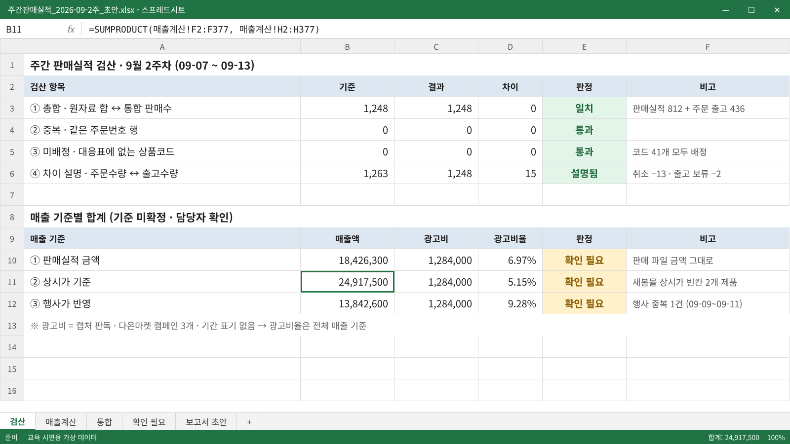This screenshot has width=790, height=444.
Task: Click the 차이 value 15 cell
Action: pos(510,173)
